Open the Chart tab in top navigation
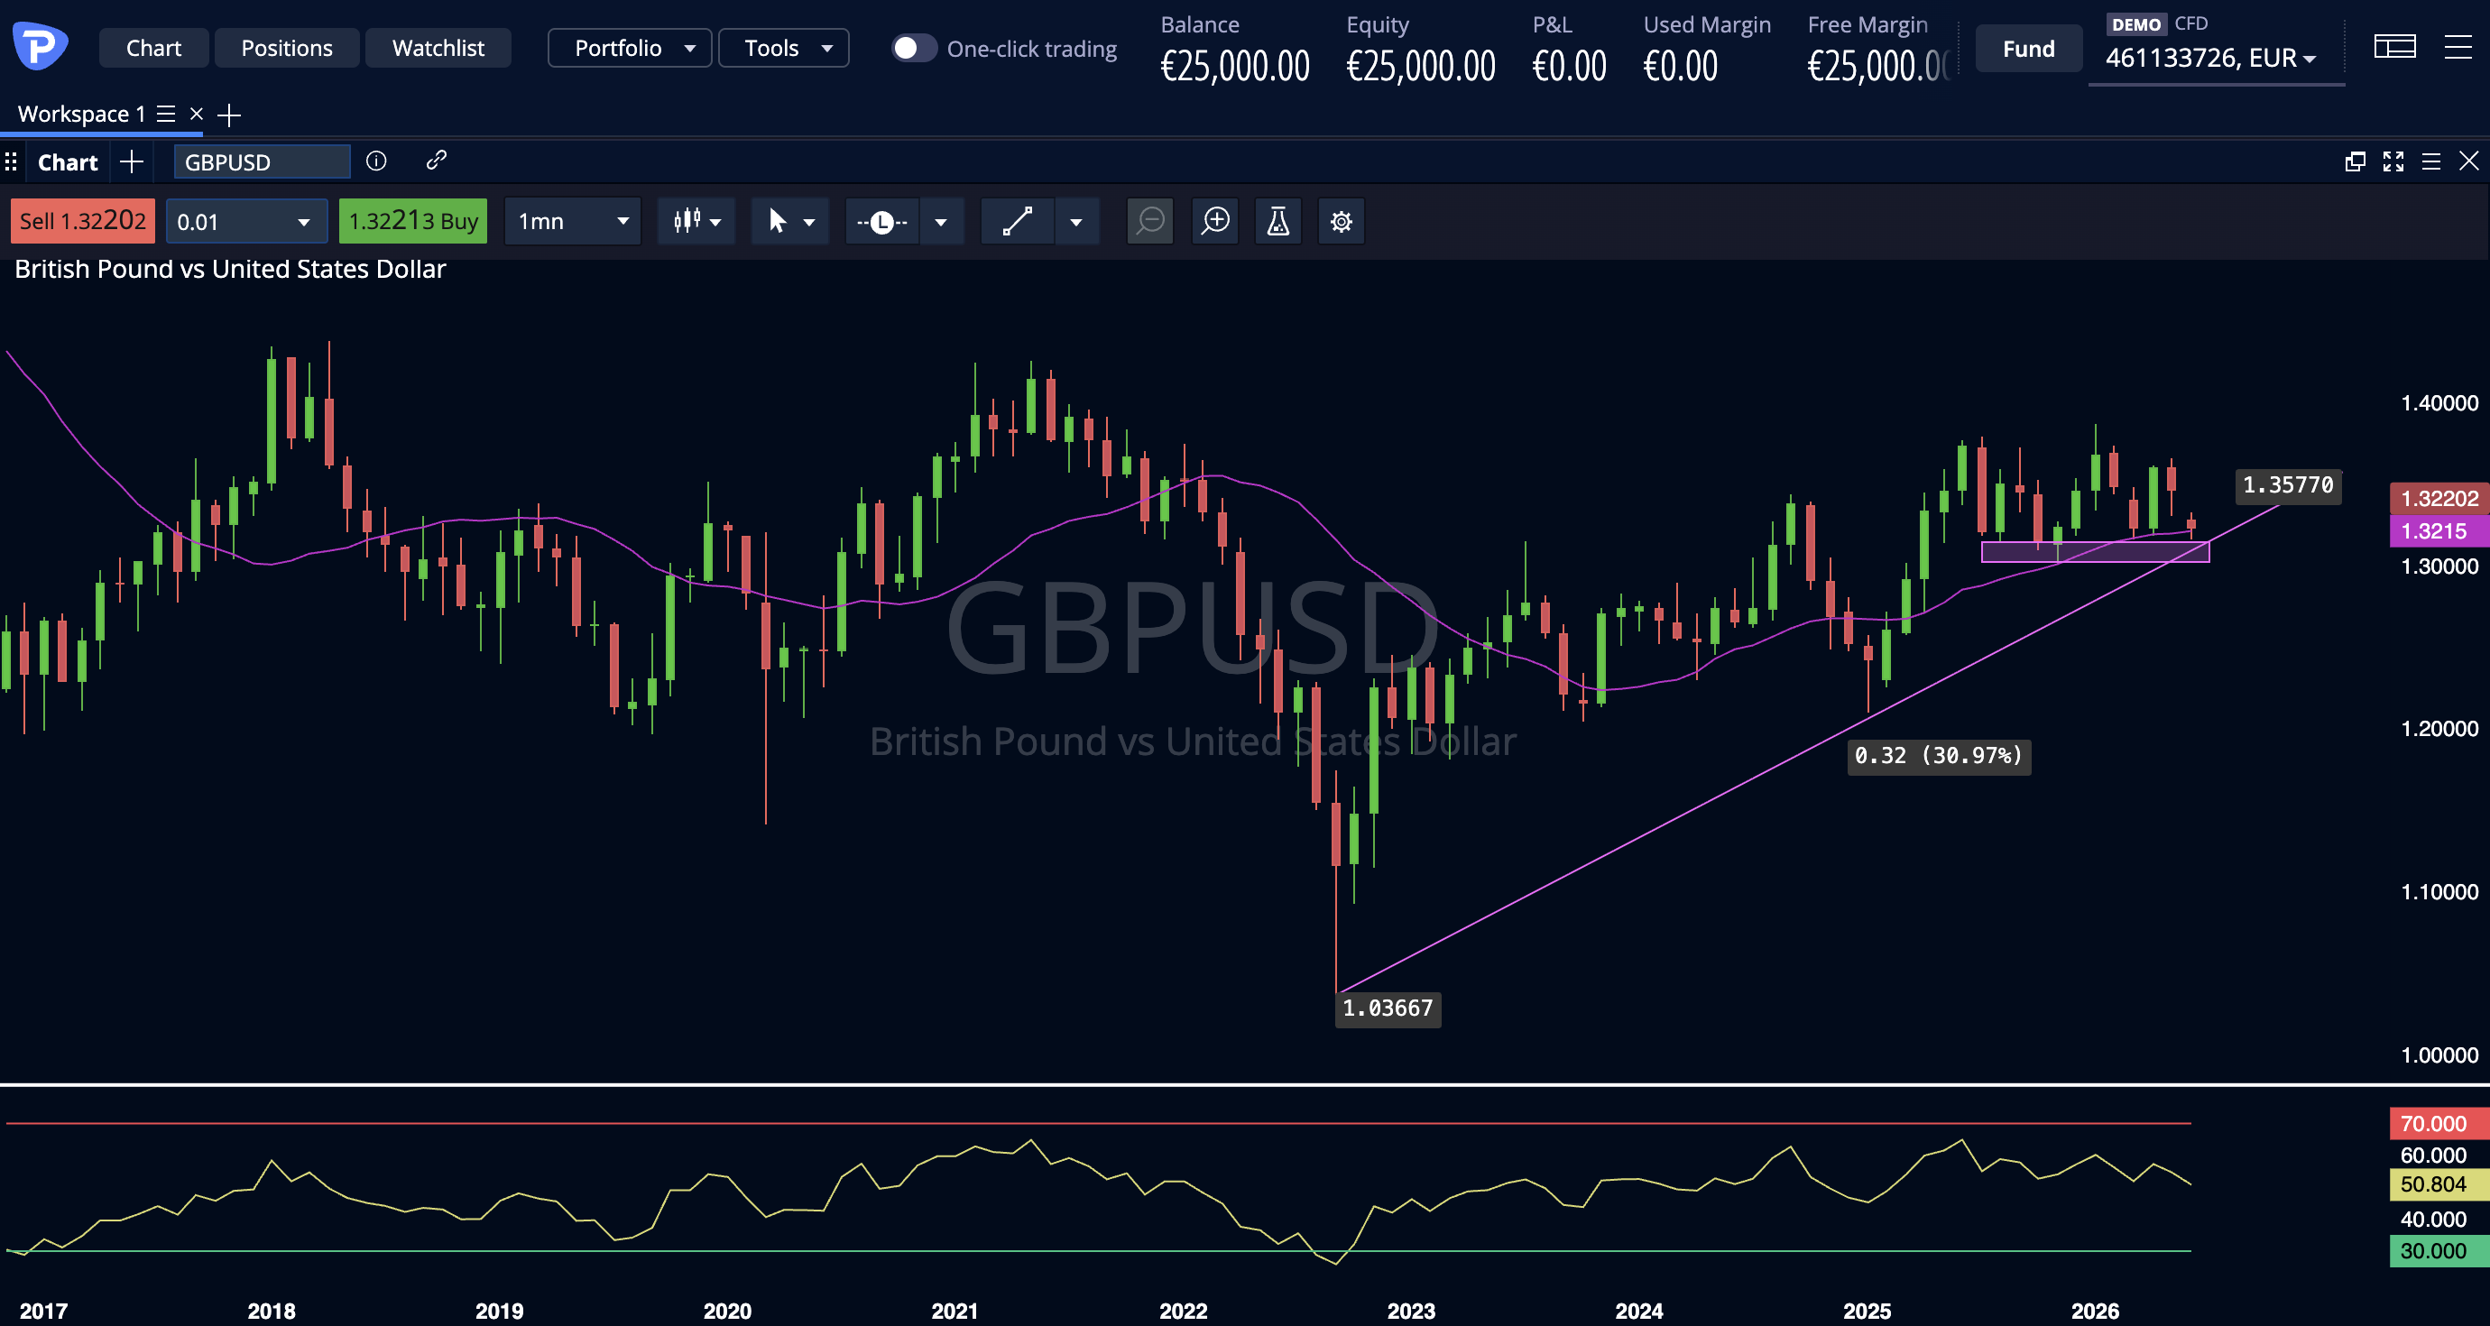Viewport: 2490px width, 1326px height. [153, 47]
